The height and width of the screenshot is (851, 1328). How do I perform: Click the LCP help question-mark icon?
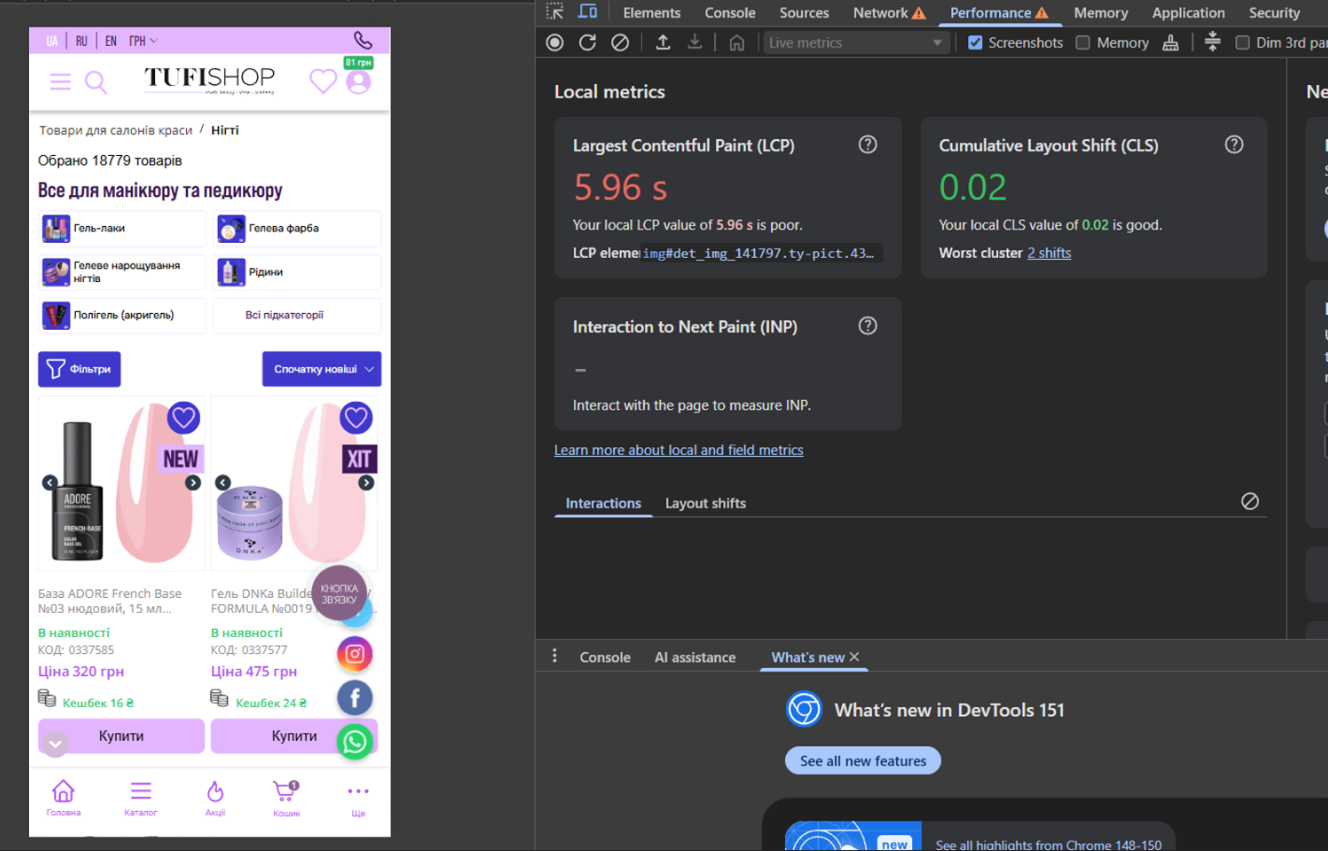tap(868, 145)
